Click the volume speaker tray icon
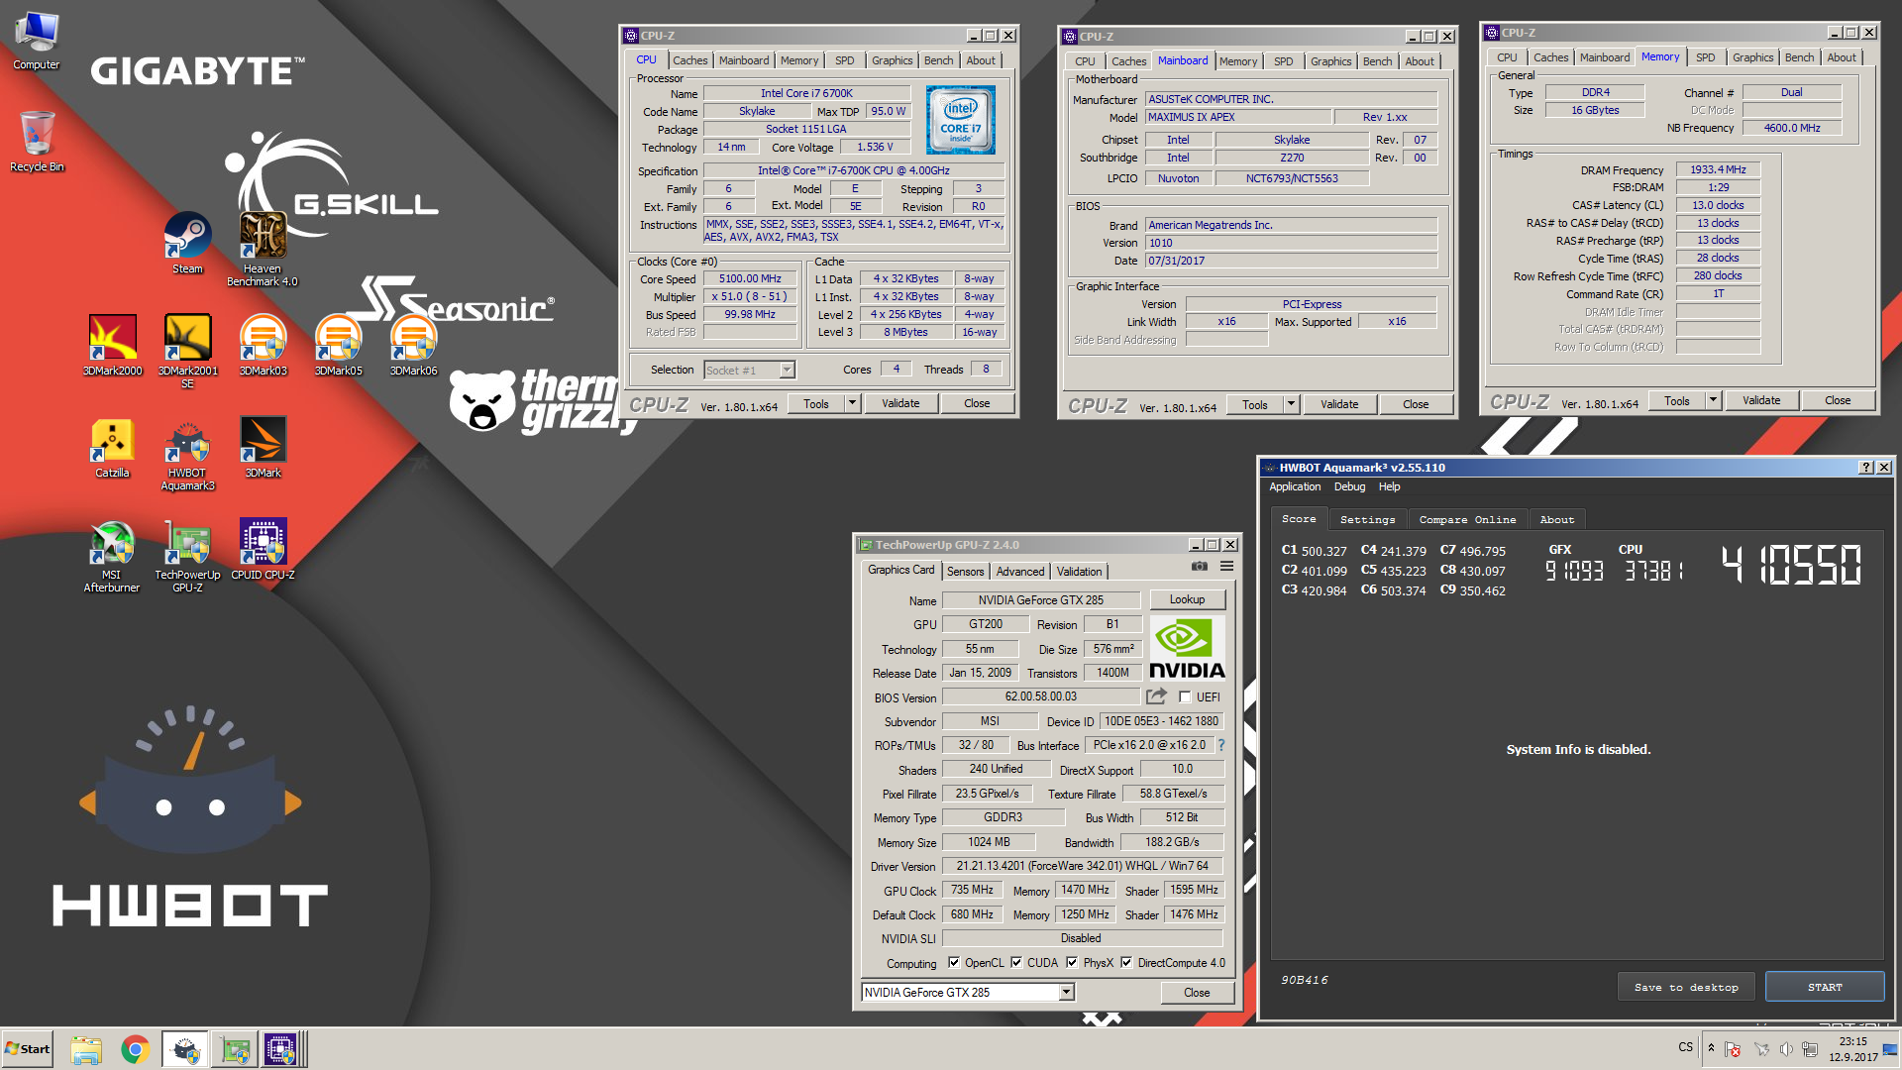Viewport: 1902px width, 1070px height. [1785, 1049]
